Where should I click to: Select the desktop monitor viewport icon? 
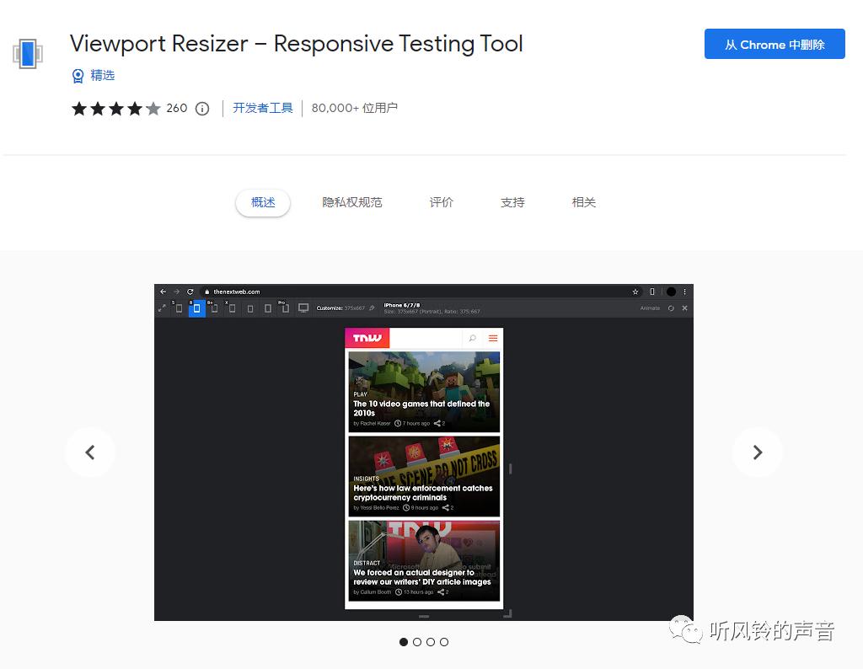coord(304,308)
